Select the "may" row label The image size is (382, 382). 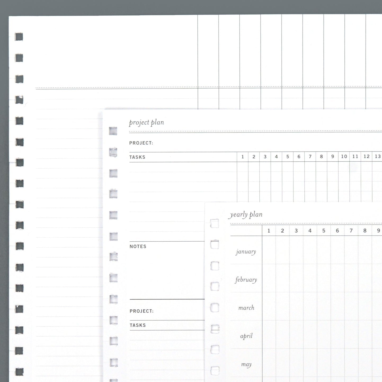tap(246, 365)
